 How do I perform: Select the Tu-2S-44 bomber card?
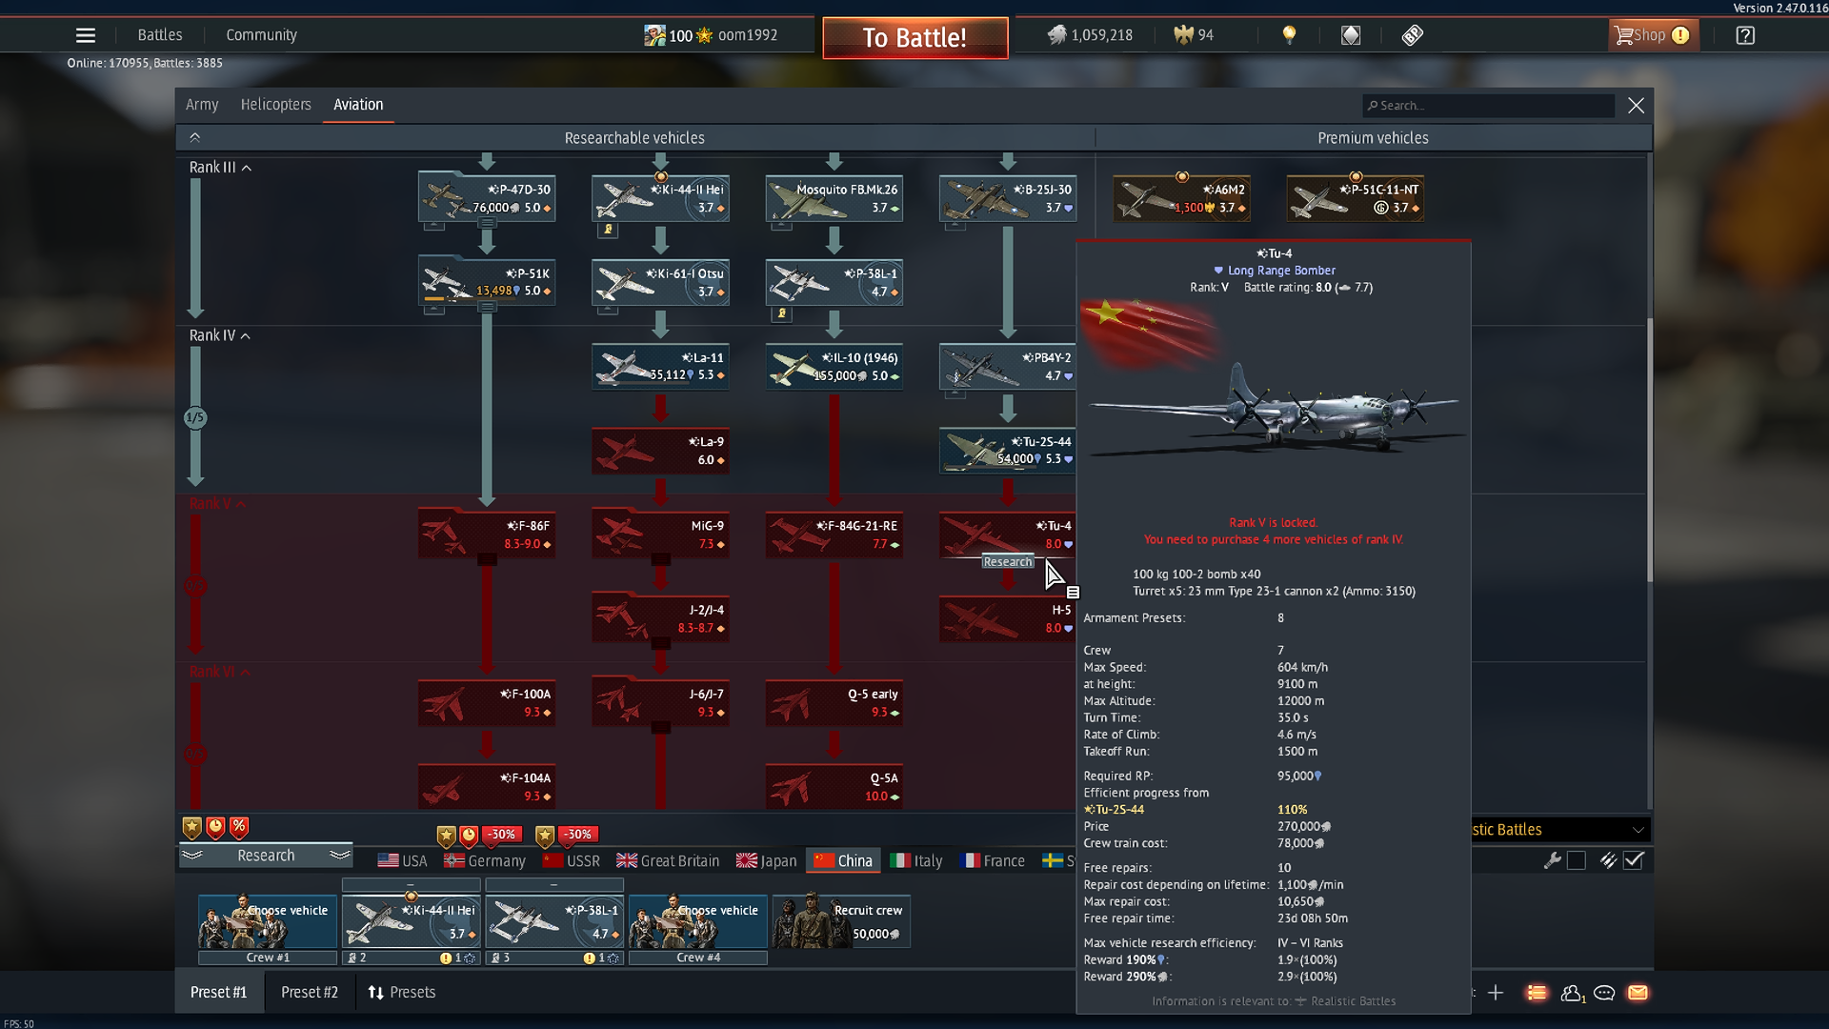coord(1008,450)
